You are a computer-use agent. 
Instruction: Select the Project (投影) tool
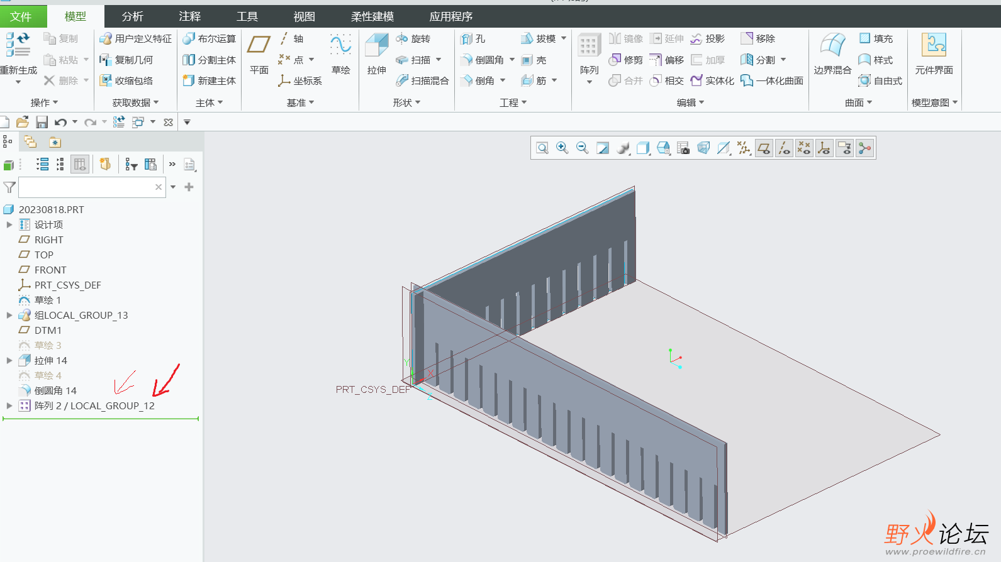coord(707,39)
